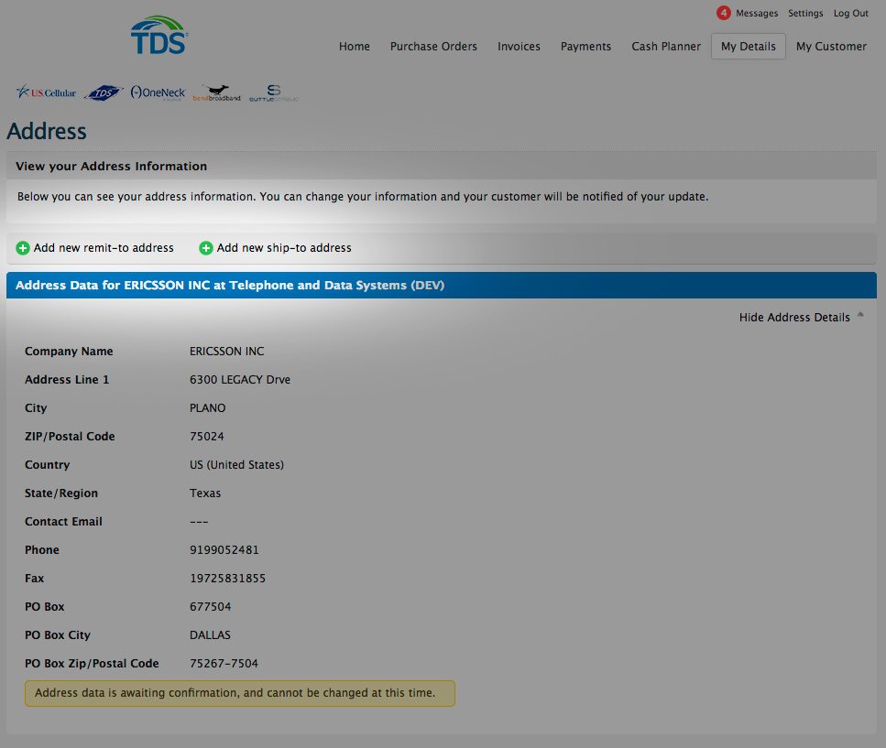886x748 pixels.
Task: Select the 6300 LEGACY Drve address value
Action: pos(240,379)
